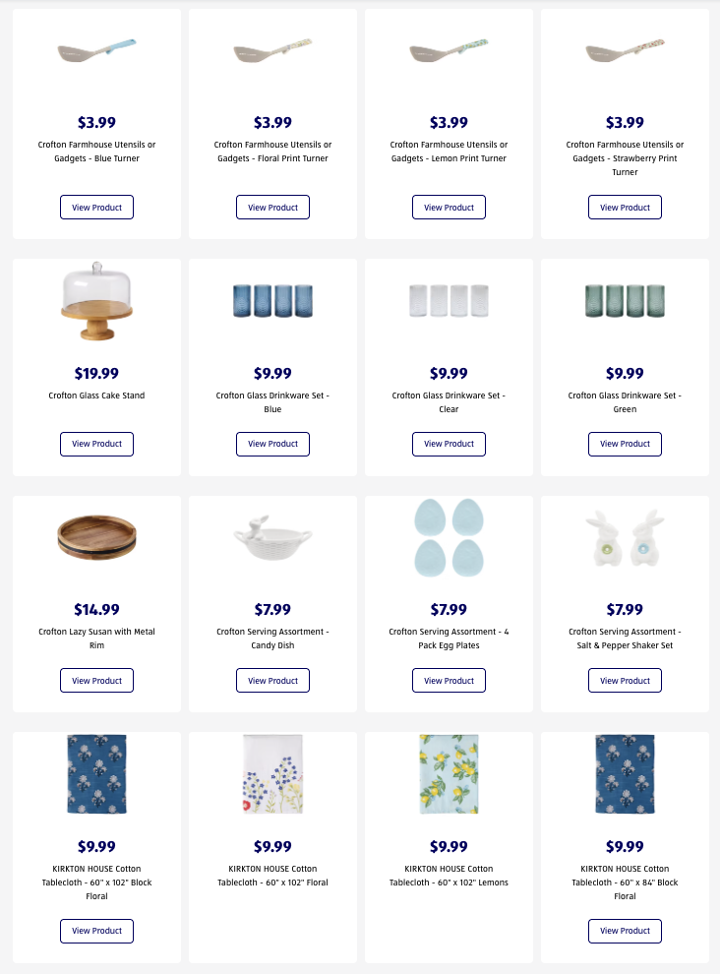View Product for Floral Print Turner
The width and height of the screenshot is (720, 974).
pos(272,208)
